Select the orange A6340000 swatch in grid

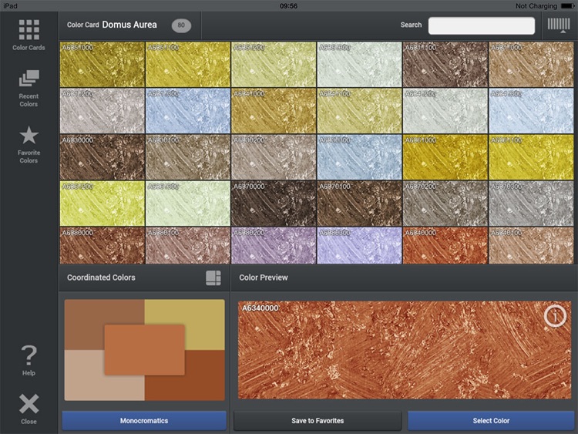[x=445, y=245]
